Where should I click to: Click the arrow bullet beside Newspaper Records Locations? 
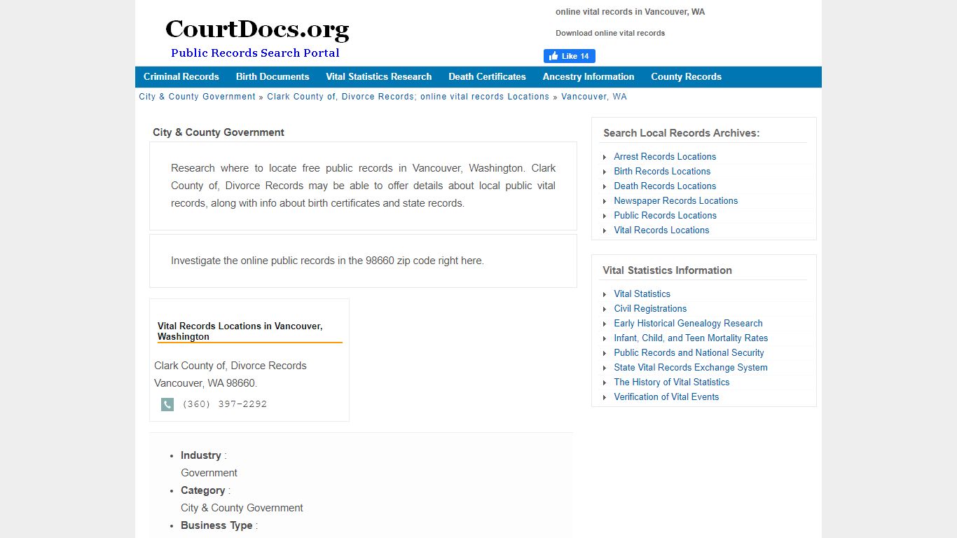605,201
